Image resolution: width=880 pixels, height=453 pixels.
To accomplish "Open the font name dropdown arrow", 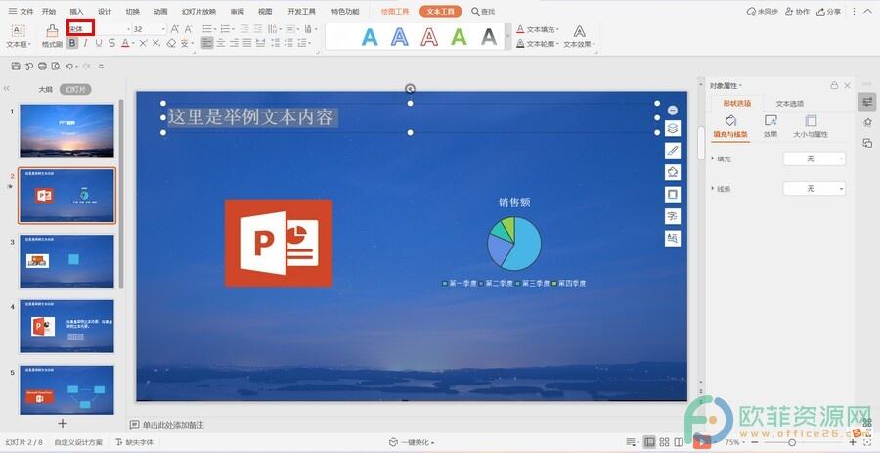I will 128,29.
